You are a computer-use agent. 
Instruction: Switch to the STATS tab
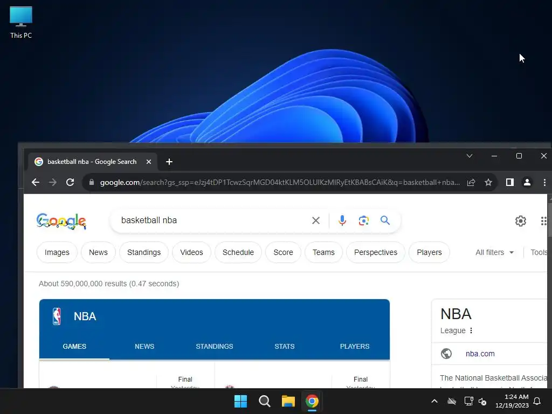click(x=285, y=347)
